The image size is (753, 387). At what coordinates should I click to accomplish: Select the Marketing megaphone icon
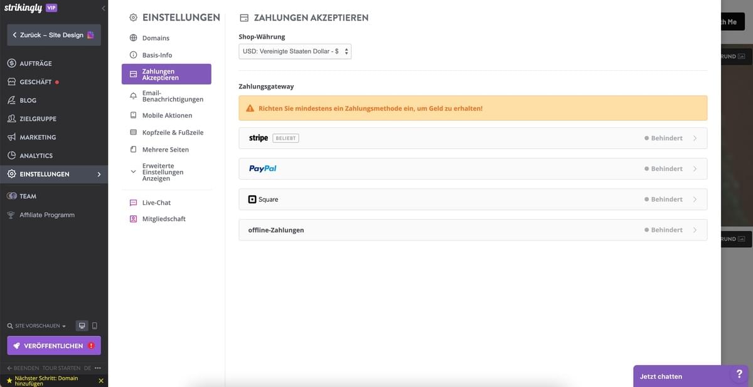pos(11,137)
